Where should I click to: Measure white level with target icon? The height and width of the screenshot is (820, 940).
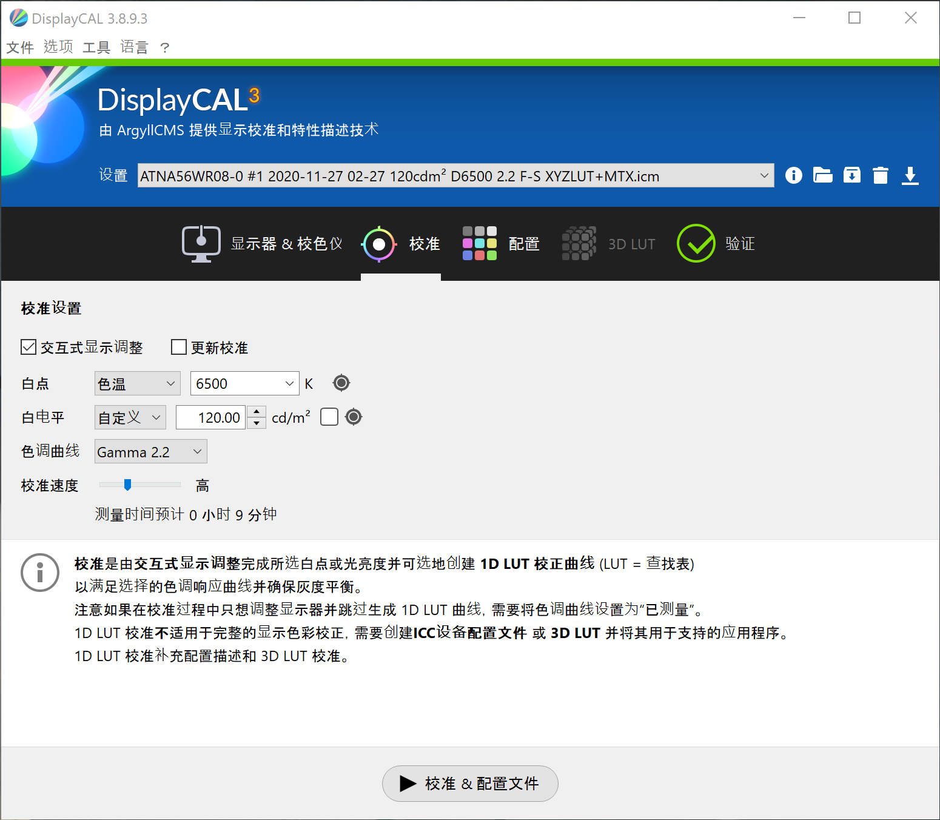point(354,417)
